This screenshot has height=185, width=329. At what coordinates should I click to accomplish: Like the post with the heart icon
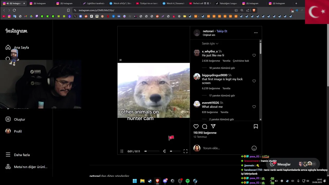pyautogui.click(x=196, y=126)
